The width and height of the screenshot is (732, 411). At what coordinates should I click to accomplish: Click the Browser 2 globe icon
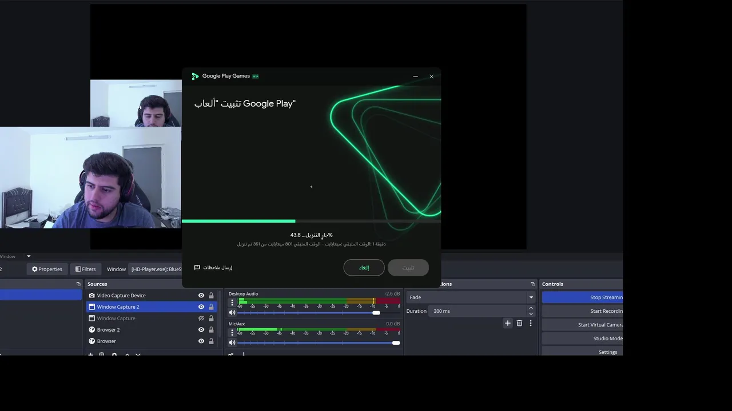click(91, 329)
